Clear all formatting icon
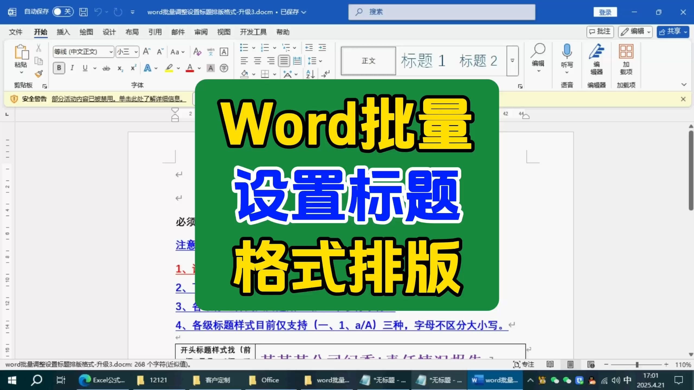 pos(197,51)
